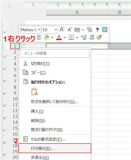Select row header 7
Screen dimensions: 131x160
(x=15, y=81)
